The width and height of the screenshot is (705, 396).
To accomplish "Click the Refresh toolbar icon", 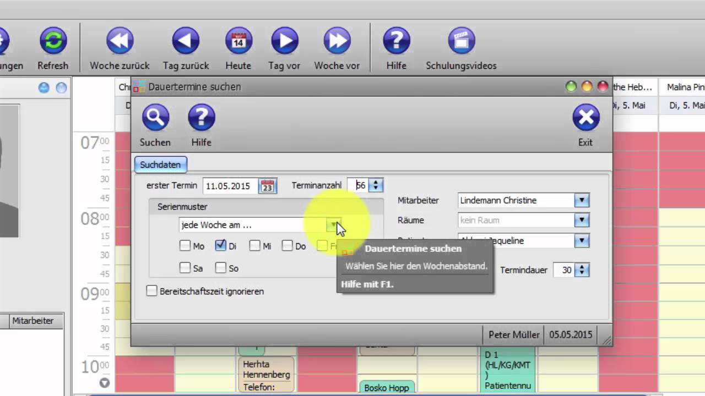I will 53,42.
